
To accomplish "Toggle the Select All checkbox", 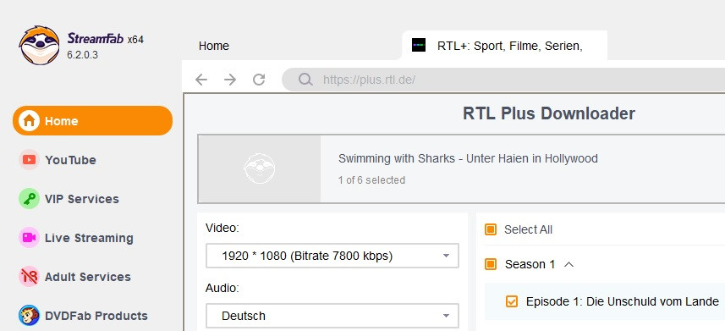I will tap(491, 229).
